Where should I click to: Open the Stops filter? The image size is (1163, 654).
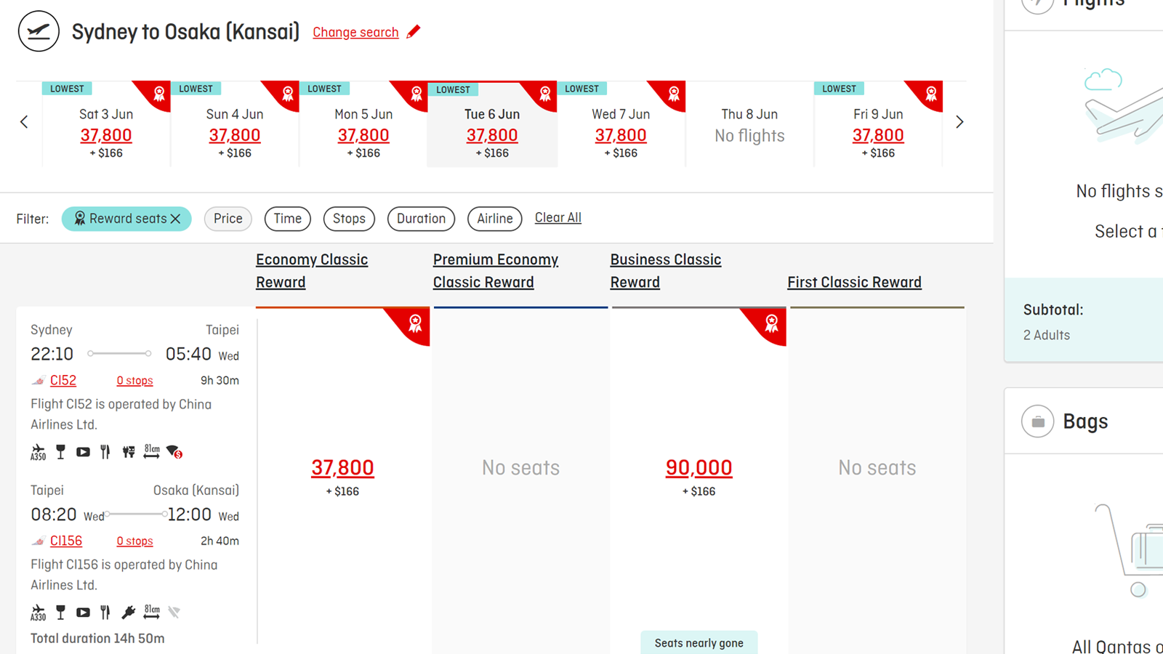click(349, 219)
